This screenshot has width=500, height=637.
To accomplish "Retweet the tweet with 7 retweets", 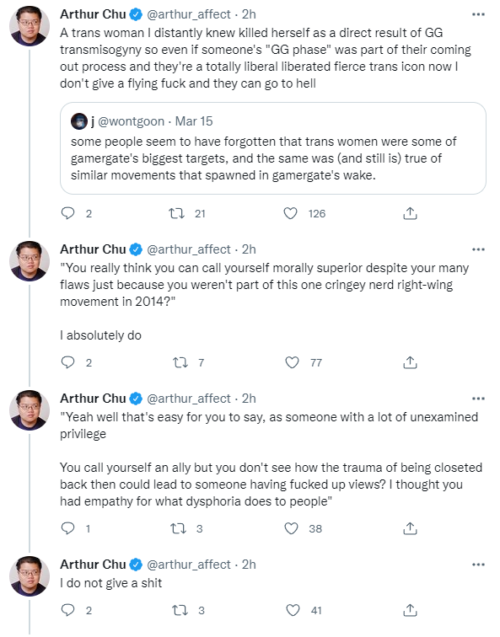I will pyautogui.click(x=180, y=362).
